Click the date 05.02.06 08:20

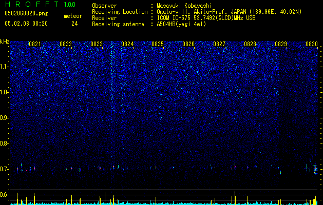click(26, 24)
